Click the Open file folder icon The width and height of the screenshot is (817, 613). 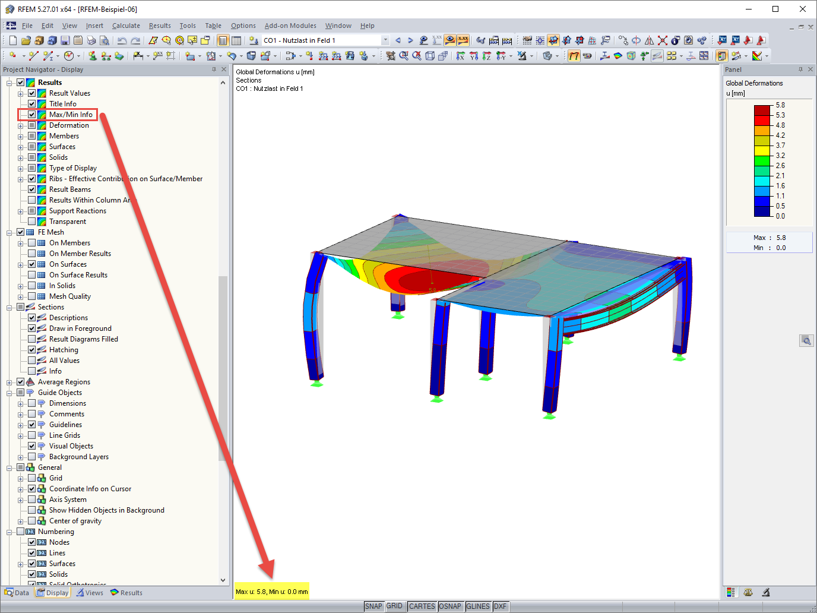pyautogui.click(x=26, y=40)
